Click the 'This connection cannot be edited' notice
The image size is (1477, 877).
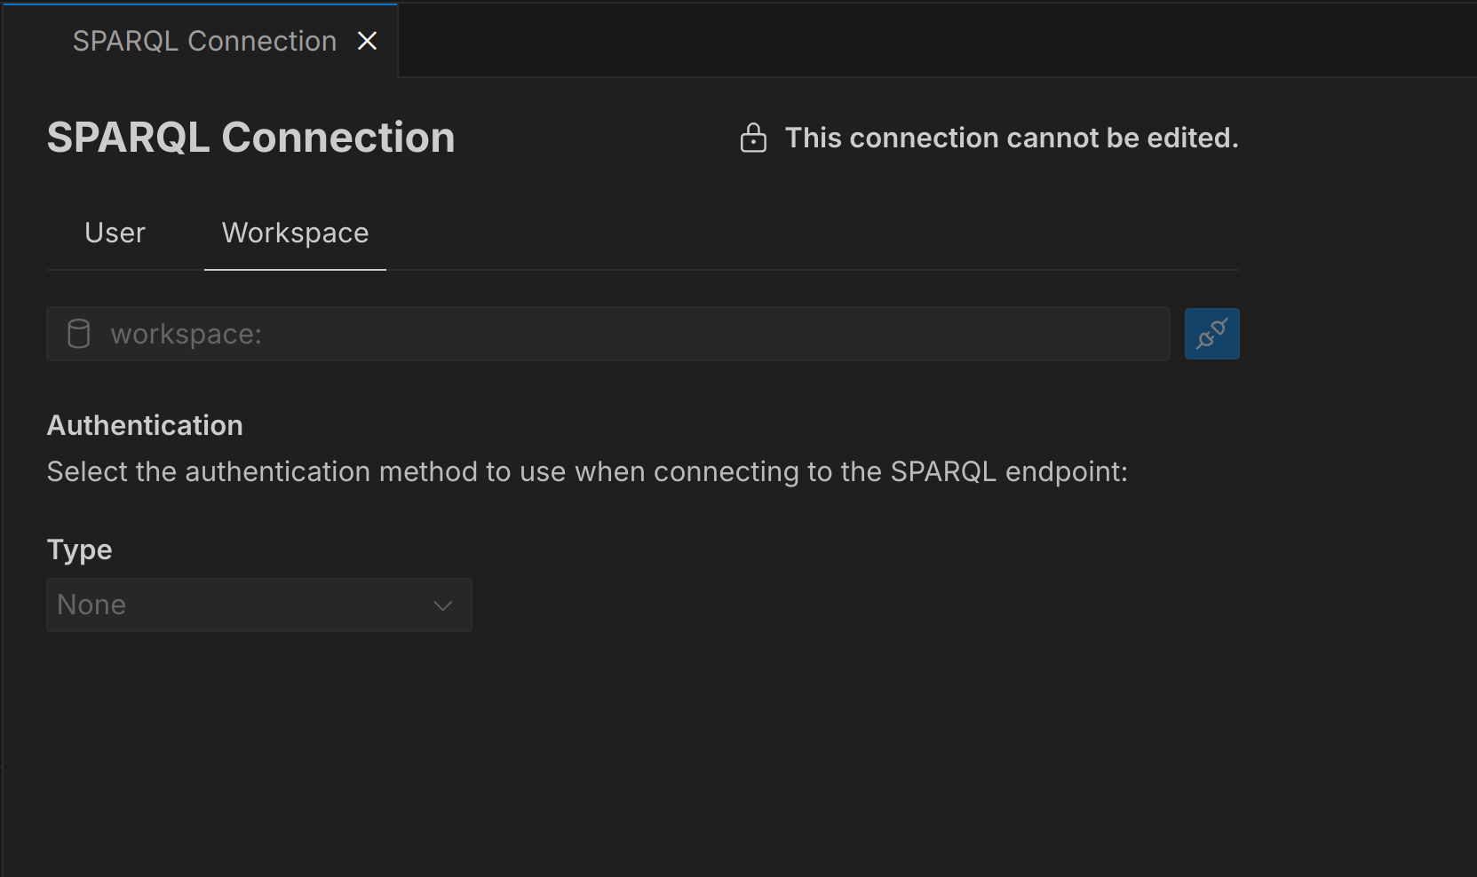coord(1011,138)
